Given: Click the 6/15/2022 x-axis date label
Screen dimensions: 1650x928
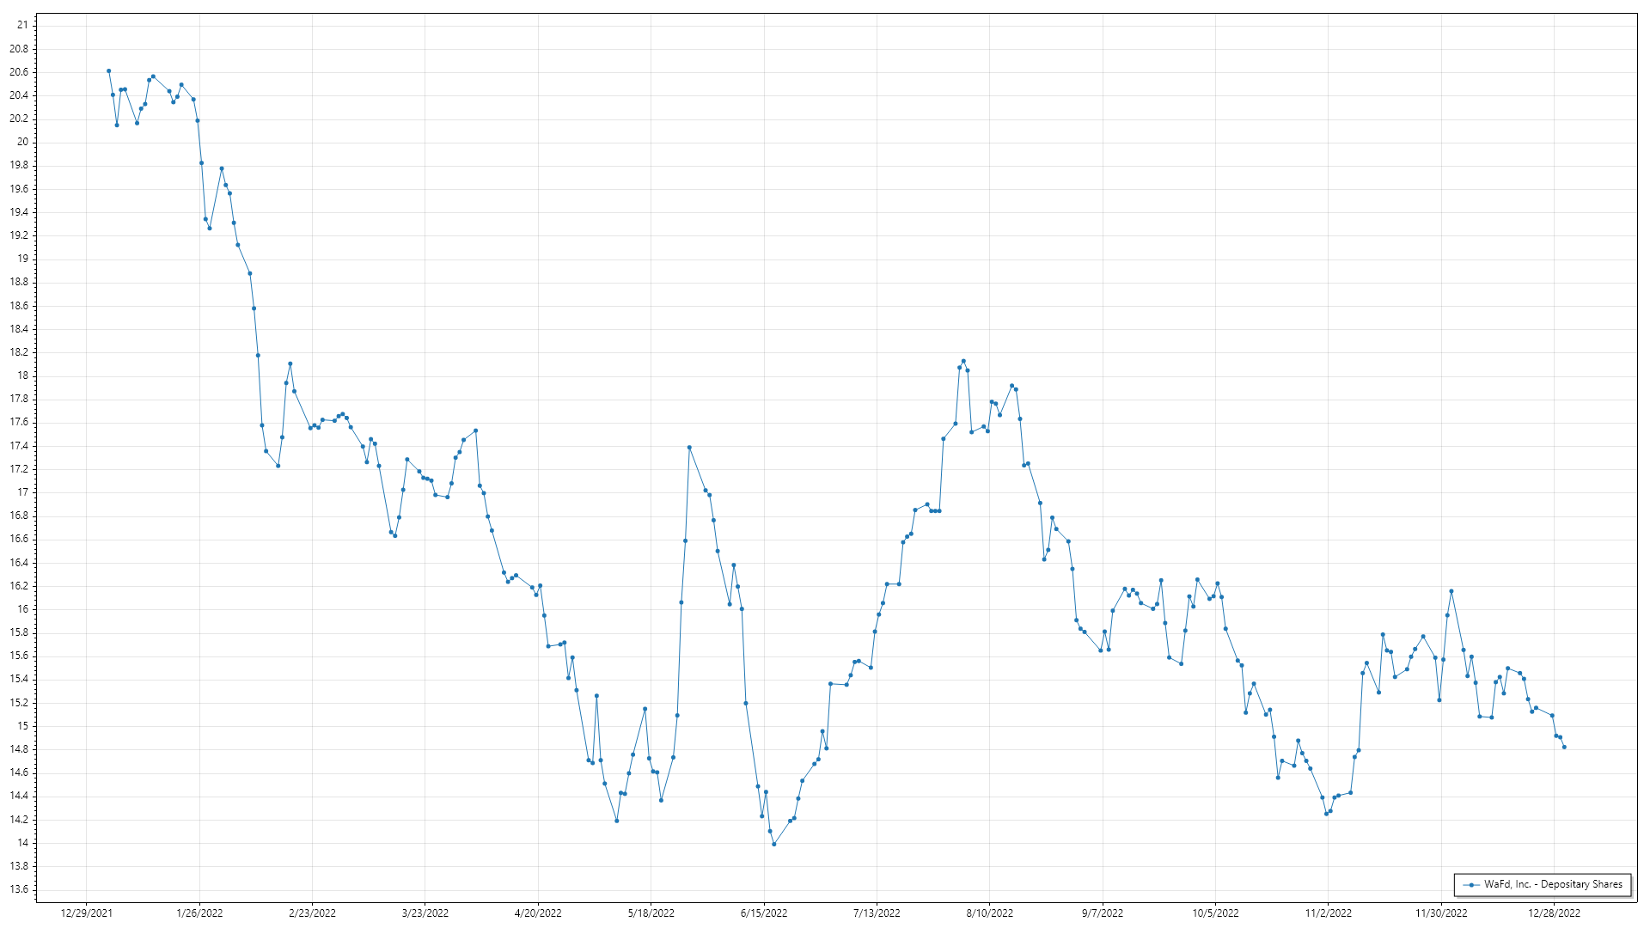Looking at the screenshot, I should tap(764, 913).
